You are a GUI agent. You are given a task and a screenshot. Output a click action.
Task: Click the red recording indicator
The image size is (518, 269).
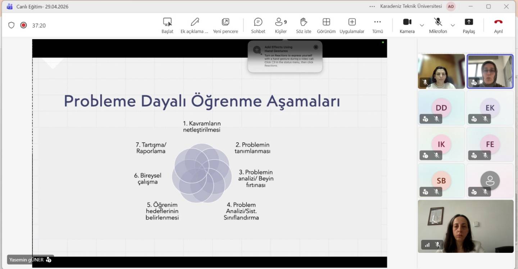point(23,25)
